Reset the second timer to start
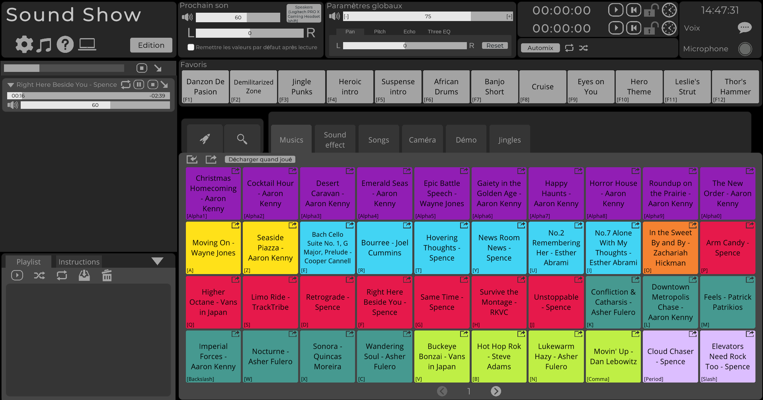 (x=633, y=28)
